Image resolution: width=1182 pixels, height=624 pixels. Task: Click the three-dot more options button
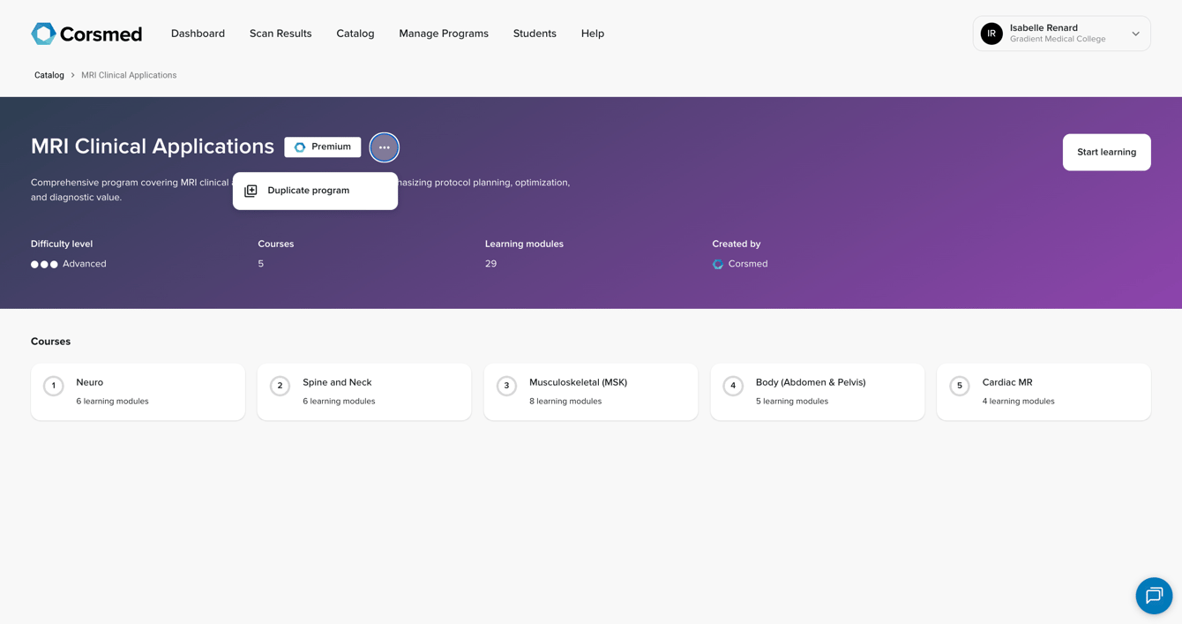tap(385, 147)
